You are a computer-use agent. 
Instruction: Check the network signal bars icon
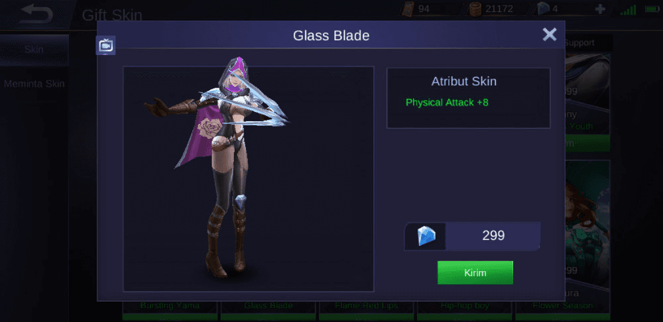coord(629,9)
